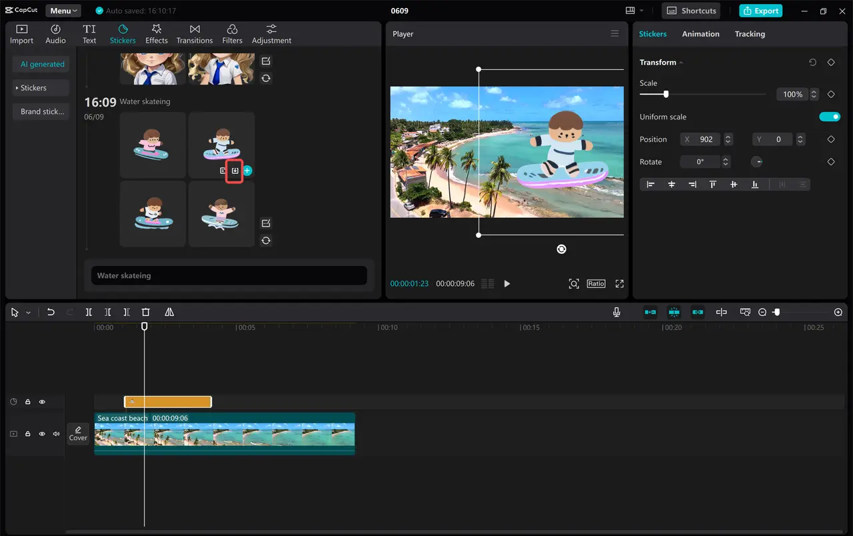853x536 pixels.
Task: Click the microphone voiceover icon
Action: (616, 312)
